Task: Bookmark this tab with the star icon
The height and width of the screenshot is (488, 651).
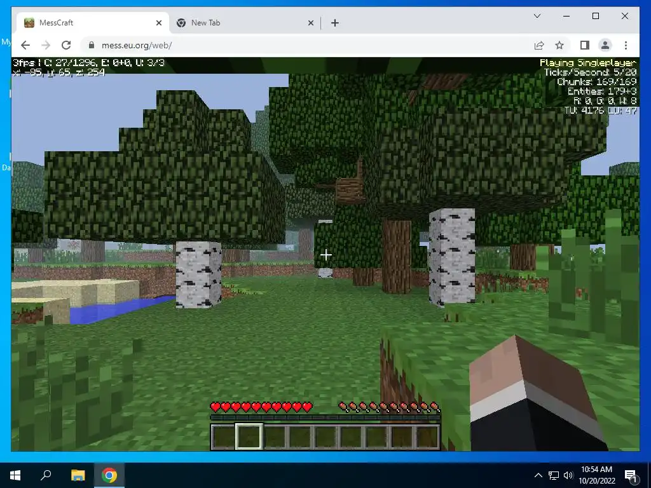Action: click(x=559, y=45)
